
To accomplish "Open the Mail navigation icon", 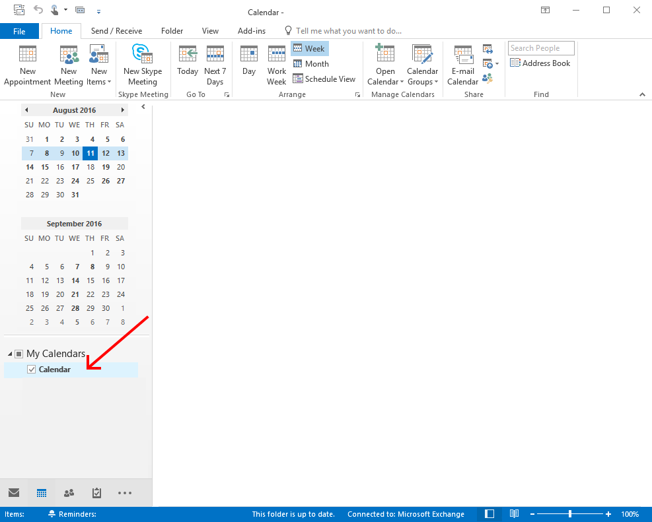I will point(14,493).
